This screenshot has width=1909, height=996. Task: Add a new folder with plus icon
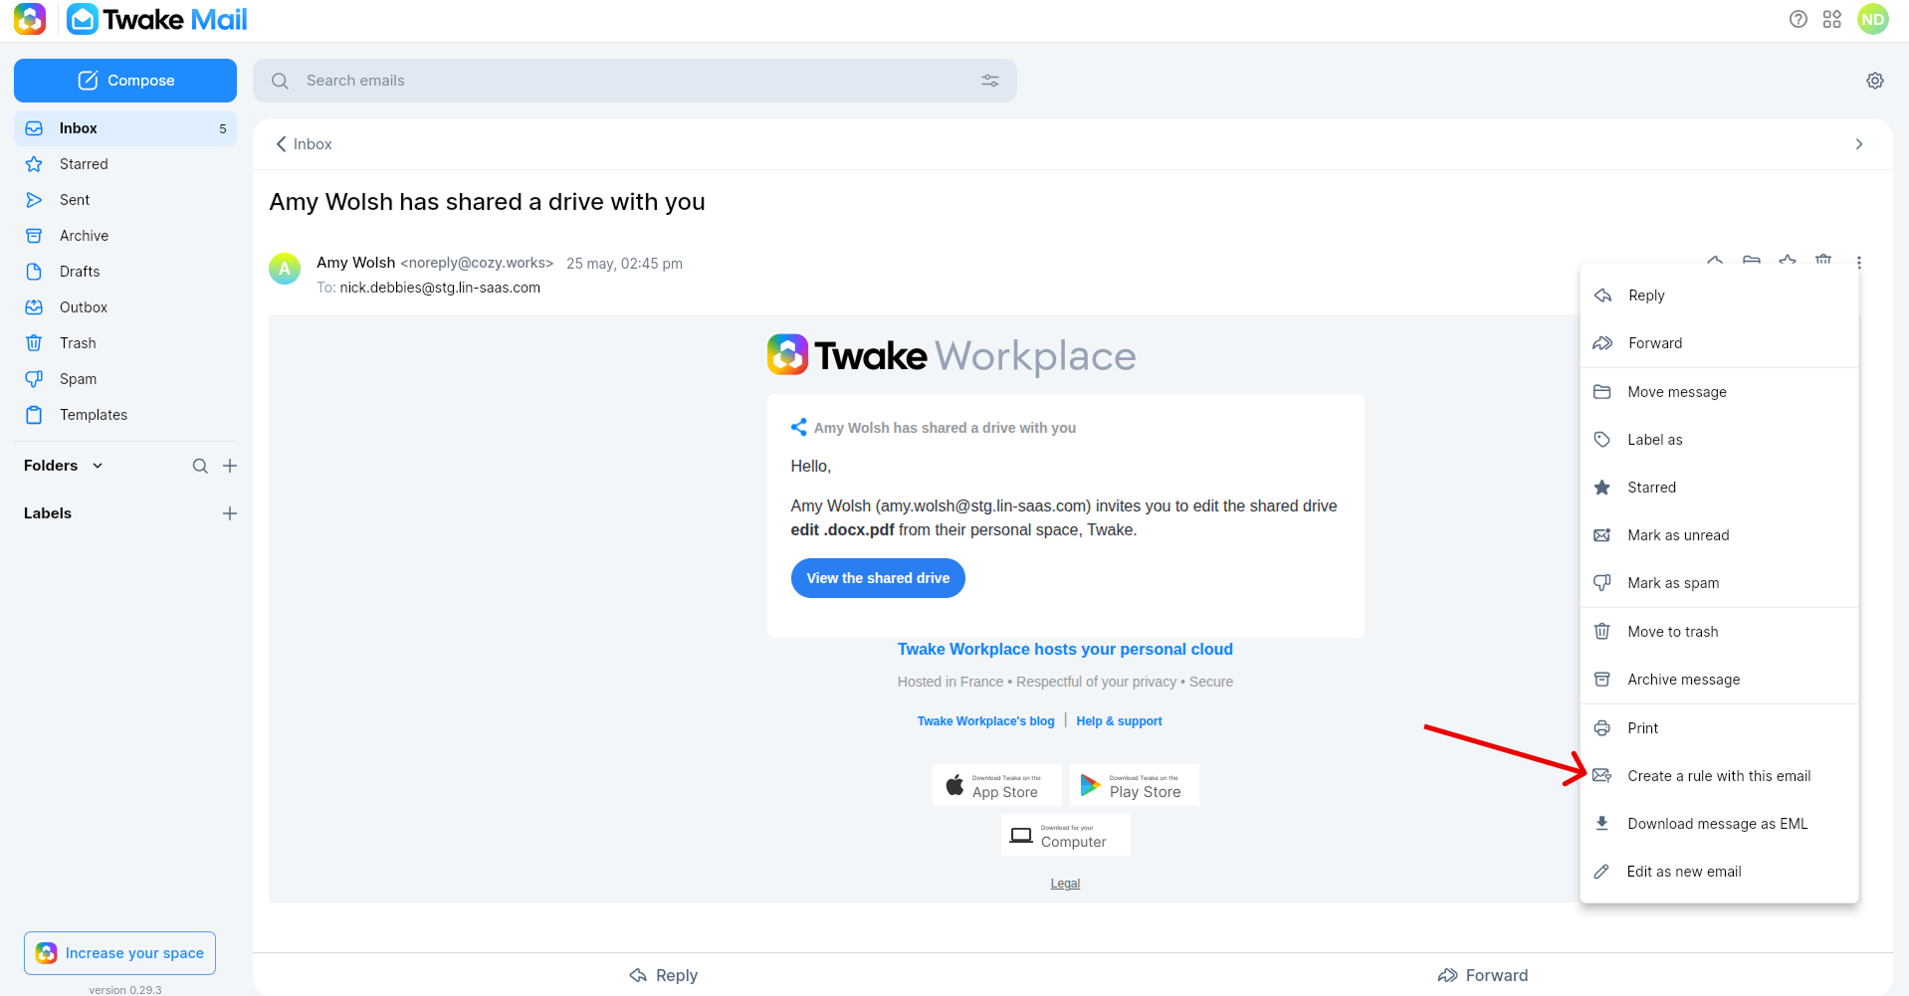pyautogui.click(x=230, y=466)
